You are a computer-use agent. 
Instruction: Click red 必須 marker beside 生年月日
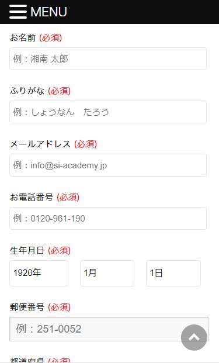59,251
